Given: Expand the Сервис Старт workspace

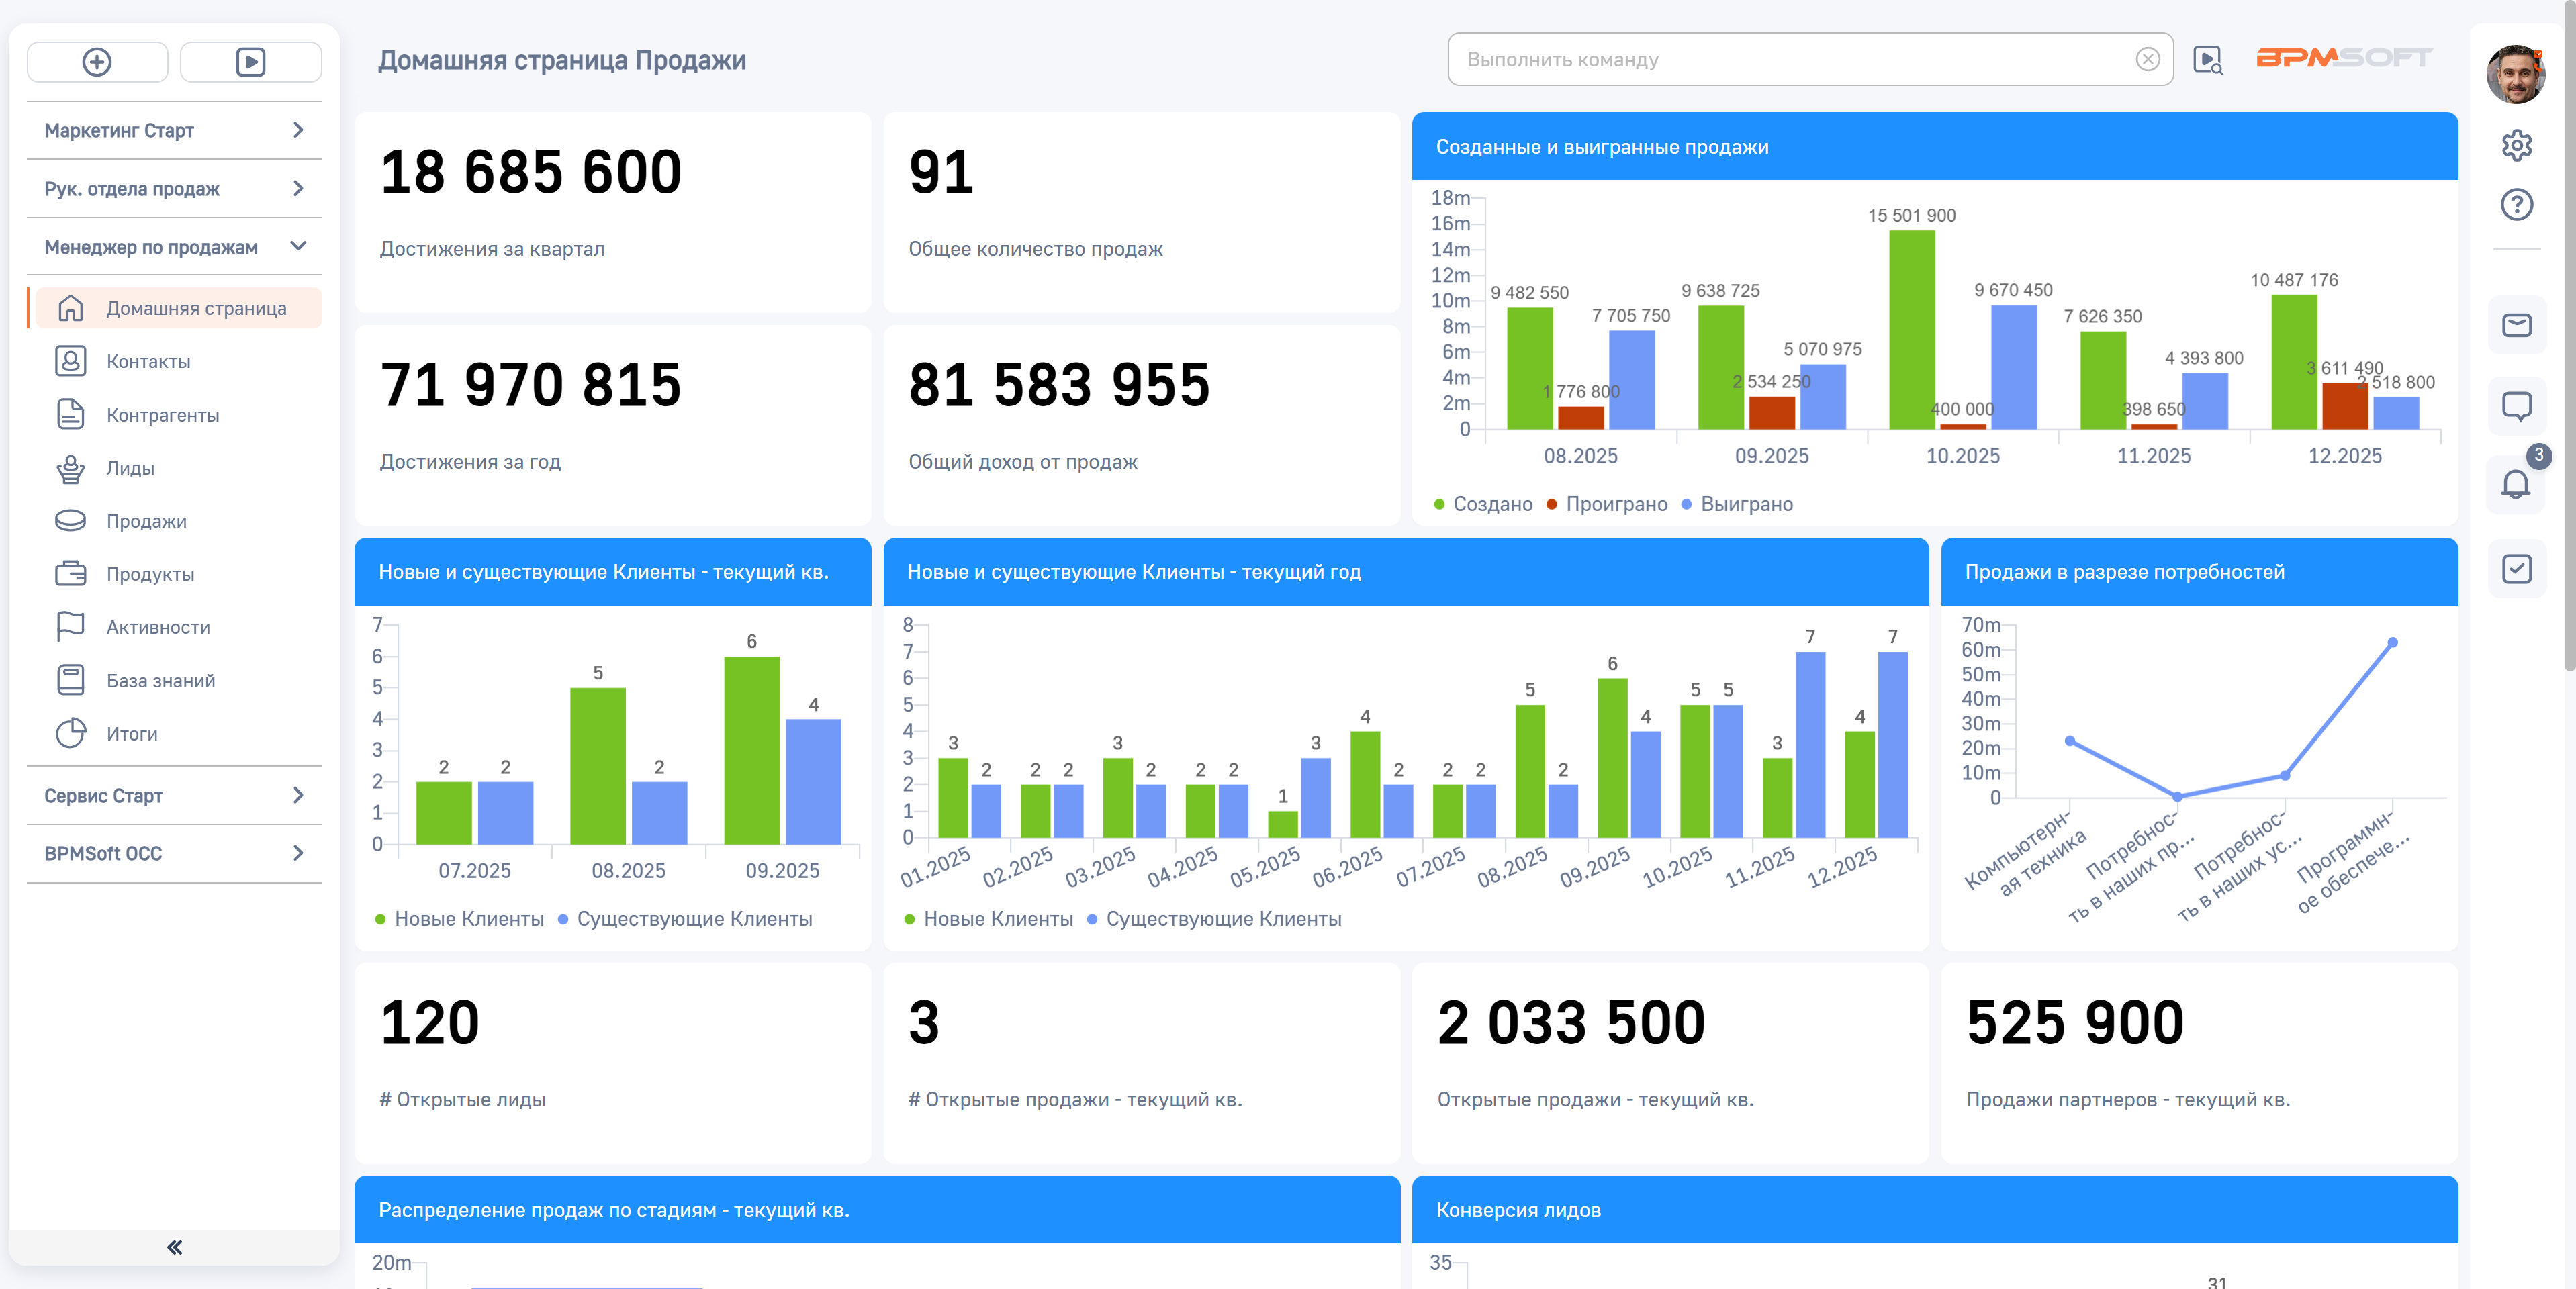Looking at the screenshot, I should 174,795.
